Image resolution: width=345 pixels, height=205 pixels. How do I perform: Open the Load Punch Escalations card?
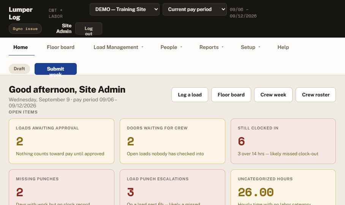[172, 187]
